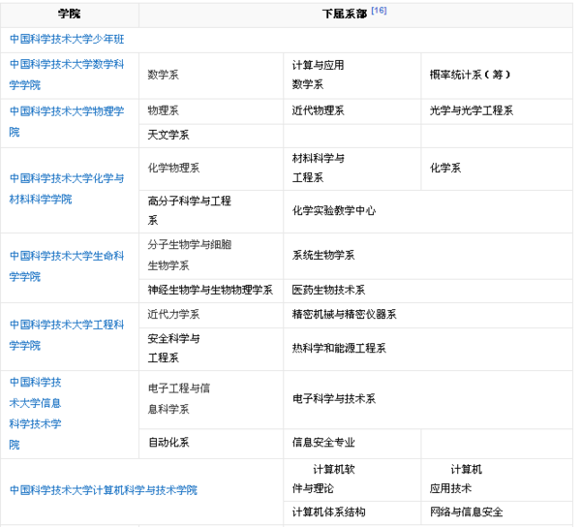
Task: Select the 天文学系 cell
Action: pyautogui.click(x=211, y=136)
